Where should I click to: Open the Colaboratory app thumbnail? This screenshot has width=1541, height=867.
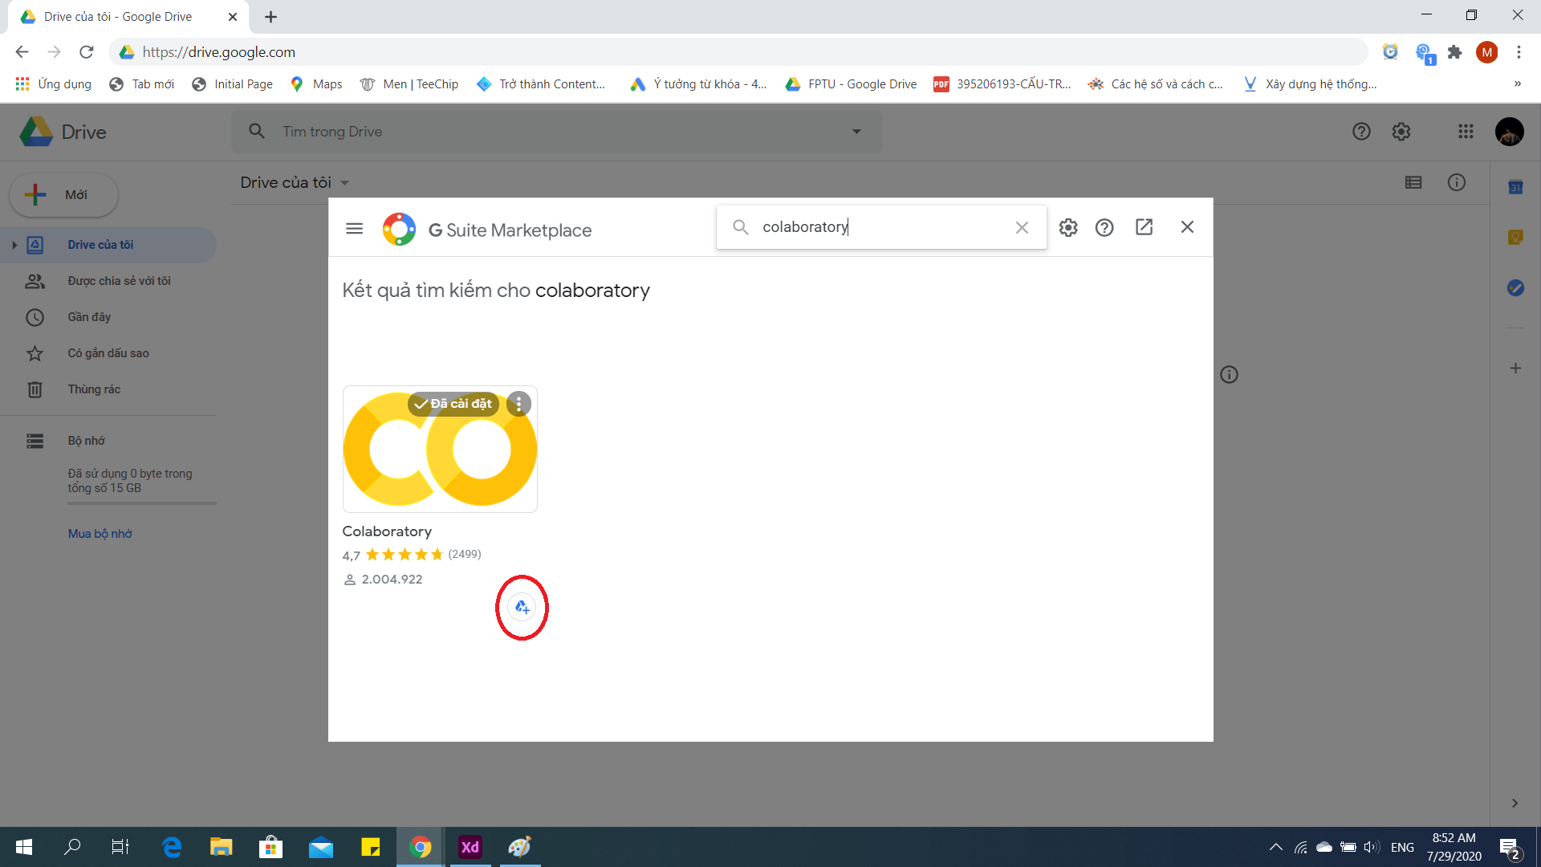coord(440,449)
